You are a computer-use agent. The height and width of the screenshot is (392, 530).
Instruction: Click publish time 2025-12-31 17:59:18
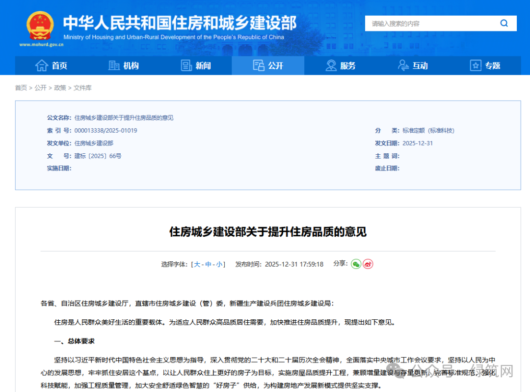click(x=294, y=264)
